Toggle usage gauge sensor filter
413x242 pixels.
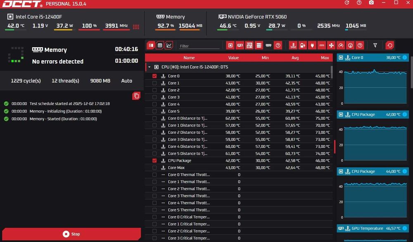[350, 45]
